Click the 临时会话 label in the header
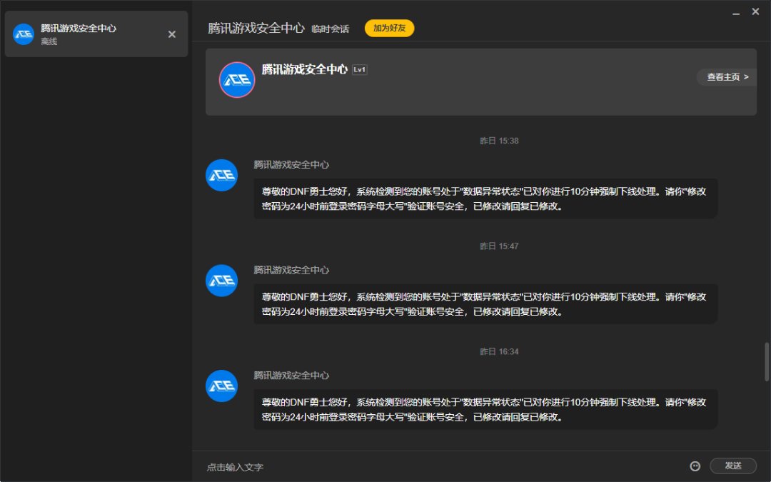771x482 pixels. pyautogui.click(x=330, y=29)
